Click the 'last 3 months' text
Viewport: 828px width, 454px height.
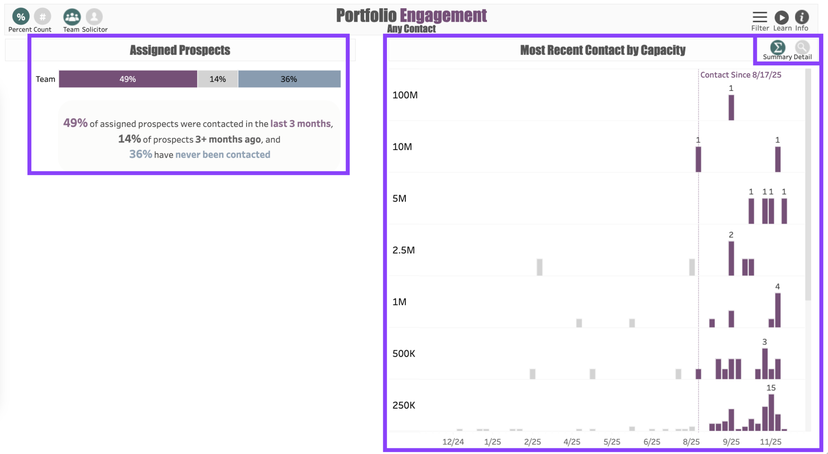(300, 124)
